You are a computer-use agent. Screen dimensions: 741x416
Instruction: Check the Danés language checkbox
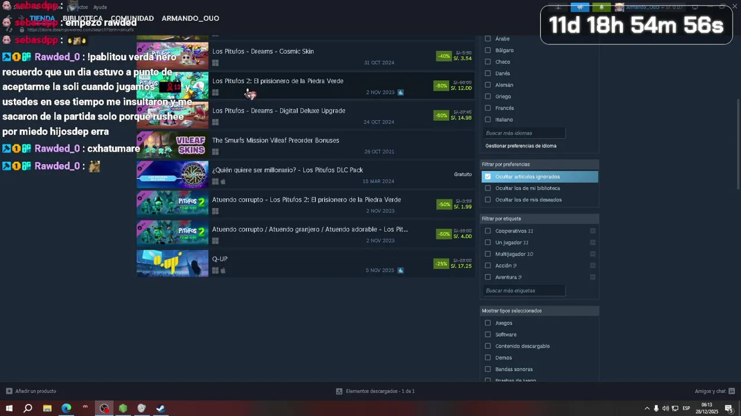tap(487, 73)
